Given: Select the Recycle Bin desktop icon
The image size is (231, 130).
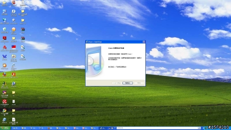Looking at the screenshot, I should (4, 30).
